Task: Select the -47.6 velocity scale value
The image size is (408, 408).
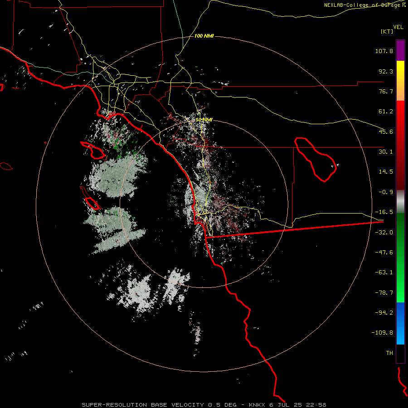Action: pos(384,253)
